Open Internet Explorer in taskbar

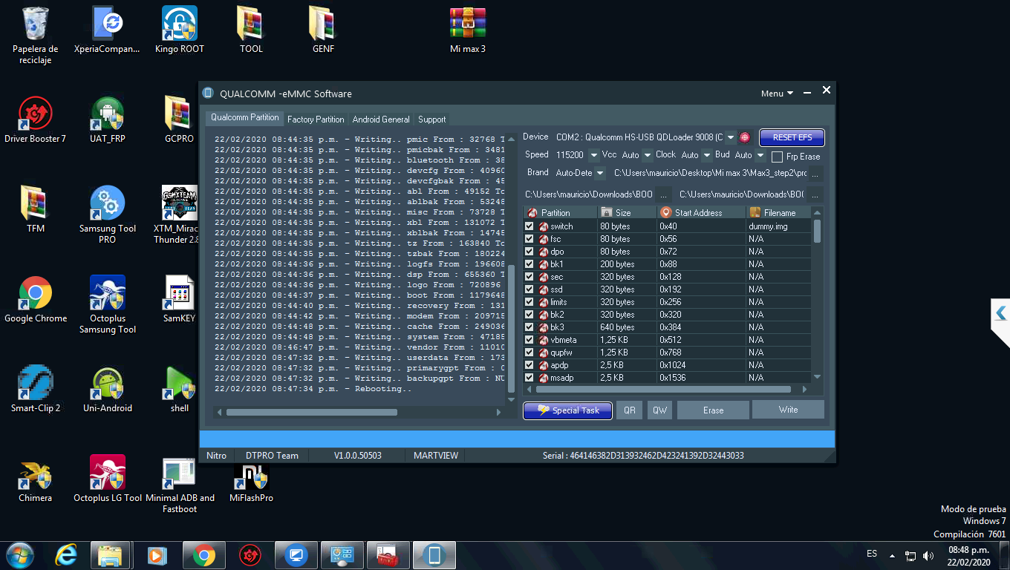(66, 555)
